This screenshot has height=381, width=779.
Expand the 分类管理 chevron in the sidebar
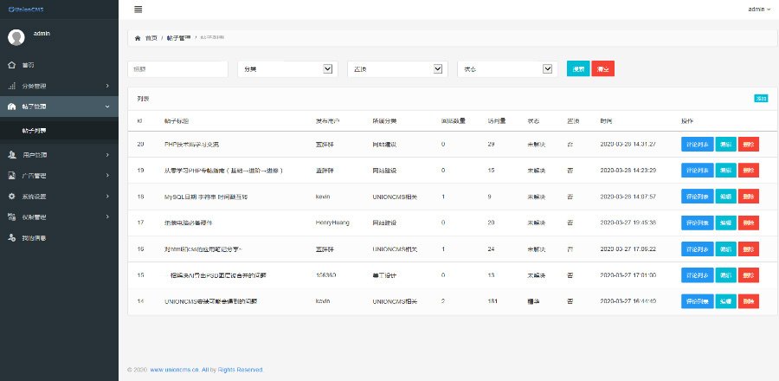click(107, 86)
